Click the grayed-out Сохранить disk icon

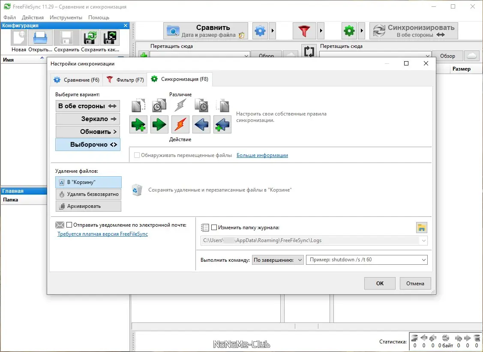click(66, 38)
